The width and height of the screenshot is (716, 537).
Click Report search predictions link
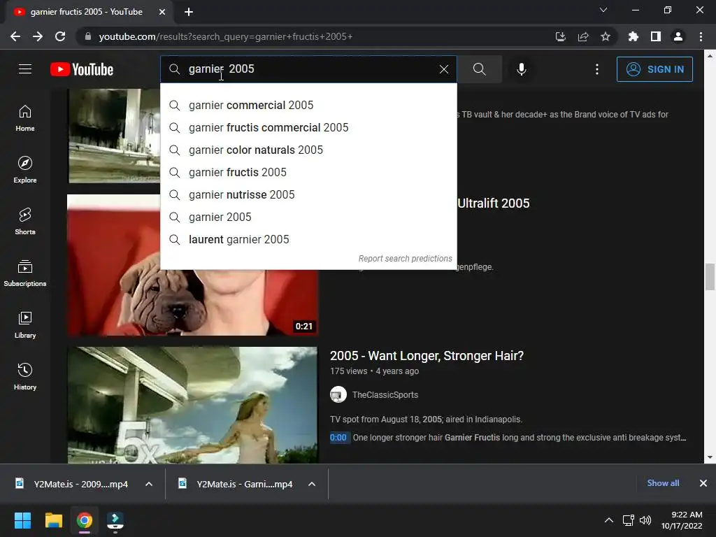pyautogui.click(x=405, y=259)
